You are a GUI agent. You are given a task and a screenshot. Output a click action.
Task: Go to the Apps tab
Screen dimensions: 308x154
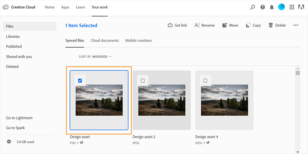pyautogui.click(x=65, y=7)
